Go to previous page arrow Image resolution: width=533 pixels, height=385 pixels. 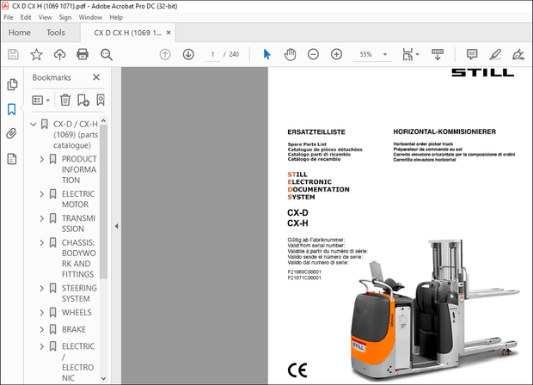(x=165, y=54)
